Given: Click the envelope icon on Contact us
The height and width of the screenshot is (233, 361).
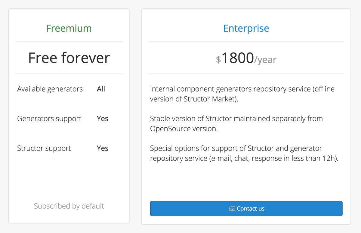Looking at the screenshot, I should (232, 209).
